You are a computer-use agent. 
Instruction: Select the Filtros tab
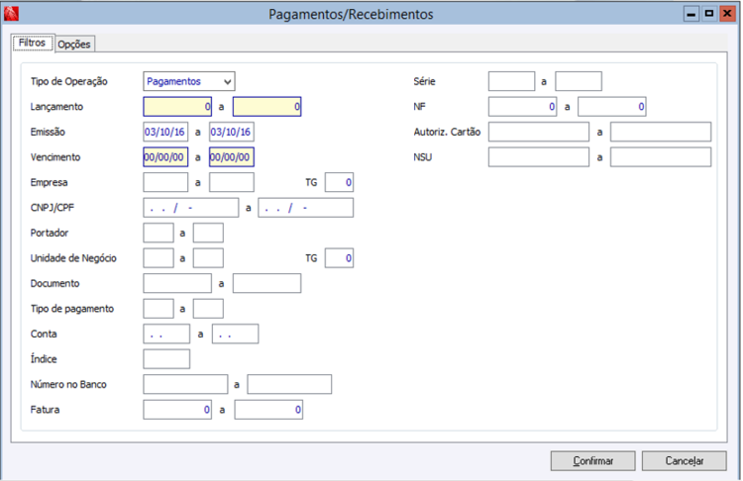click(x=33, y=43)
